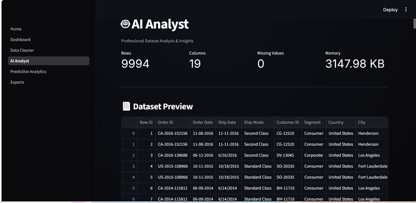Click the Deploy button
416x203 pixels.
point(390,10)
